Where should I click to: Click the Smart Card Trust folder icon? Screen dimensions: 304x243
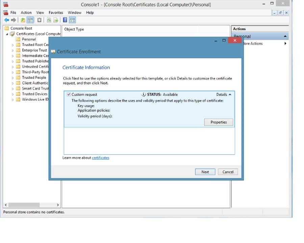[18, 88]
